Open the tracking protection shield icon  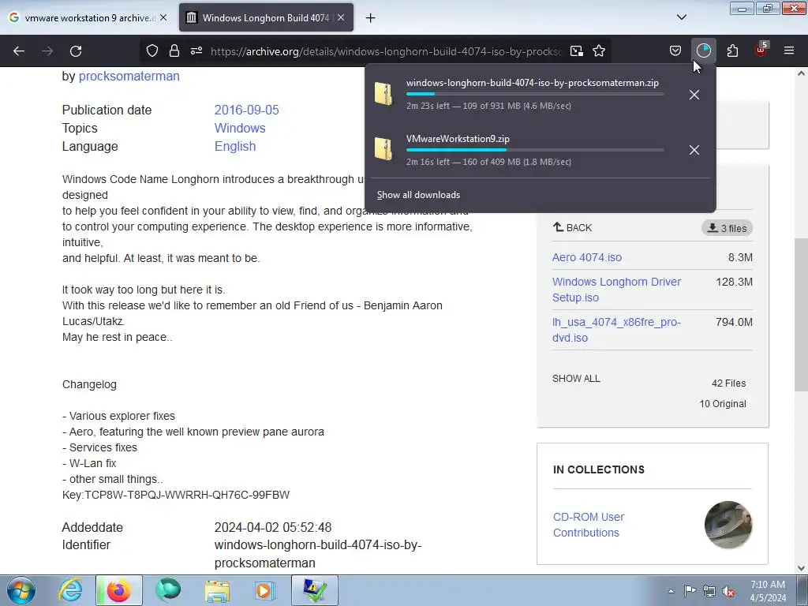coord(152,51)
